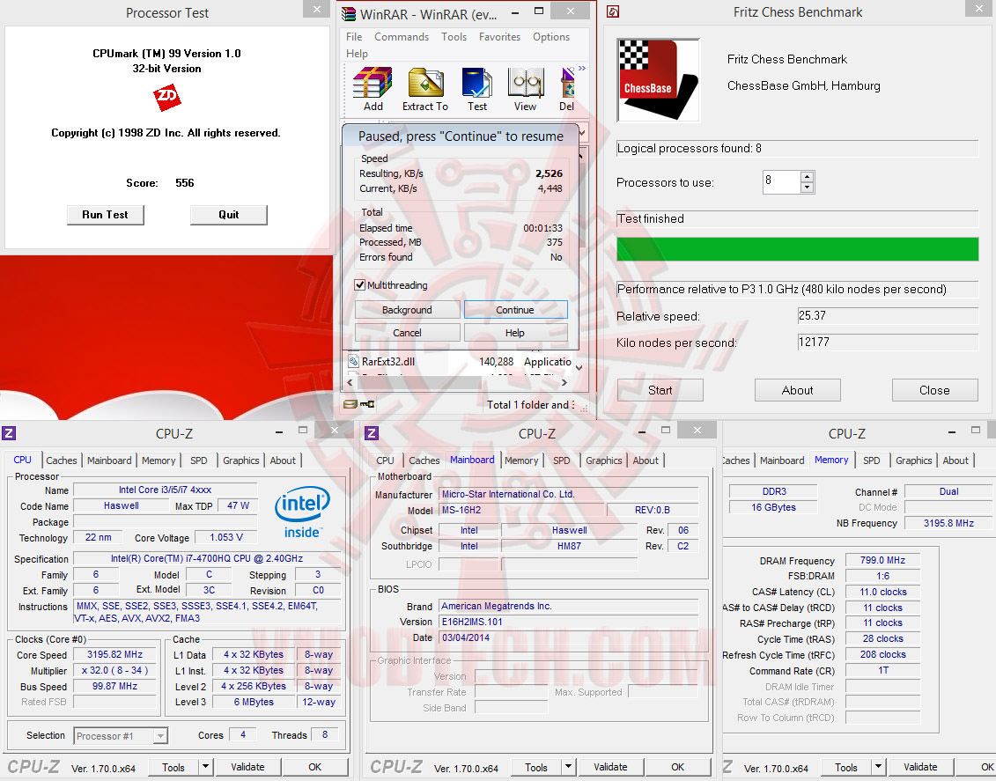The image size is (996, 781).
Task: Switch to SPD tab in CPU-Z Mainboard window
Action: click(562, 460)
